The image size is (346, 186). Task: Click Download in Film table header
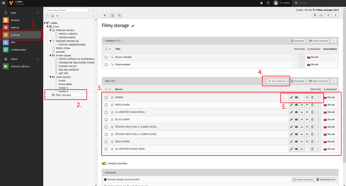click(x=297, y=81)
